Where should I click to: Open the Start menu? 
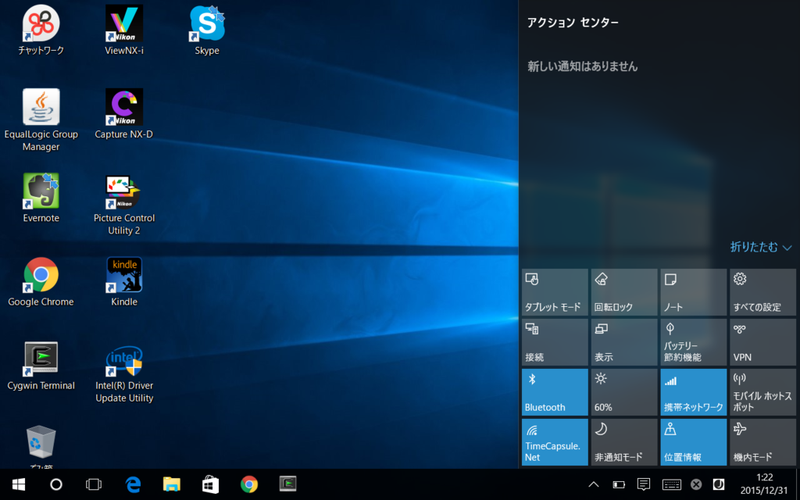pyautogui.click(x=16, y=484)
